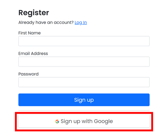Choose Sign up with Google button
Screen dimensions: 166x138
84,121
